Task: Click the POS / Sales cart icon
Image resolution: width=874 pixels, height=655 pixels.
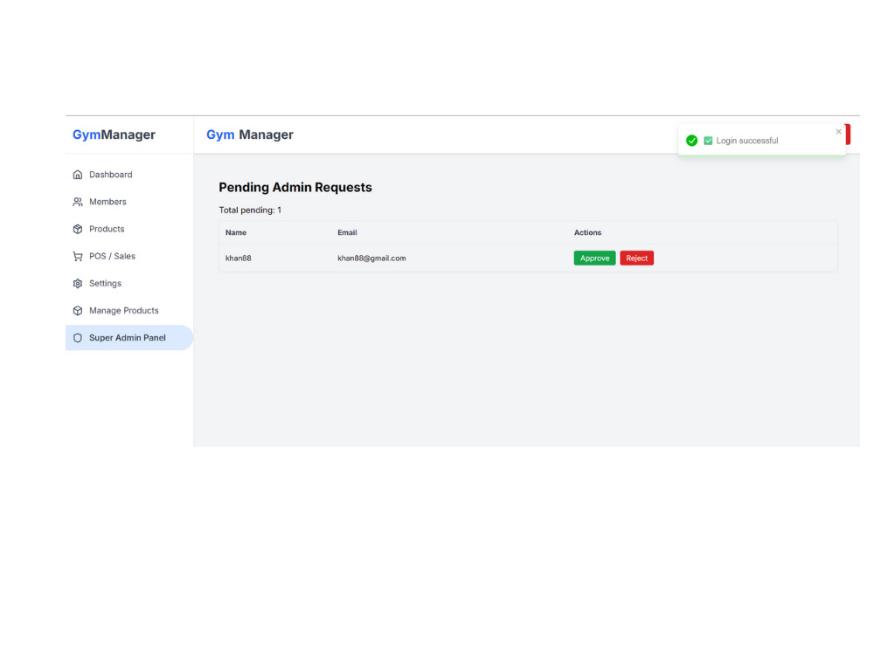Action: coord(78,256)
